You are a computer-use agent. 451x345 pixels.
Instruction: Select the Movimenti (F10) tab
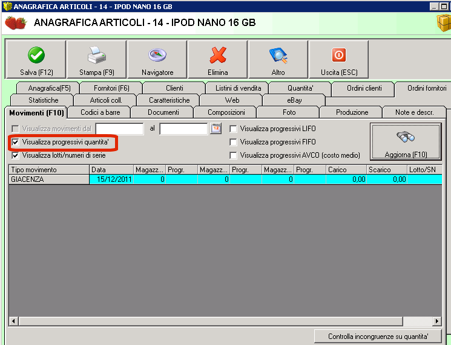pyautogui.click(x=36, y=113)
